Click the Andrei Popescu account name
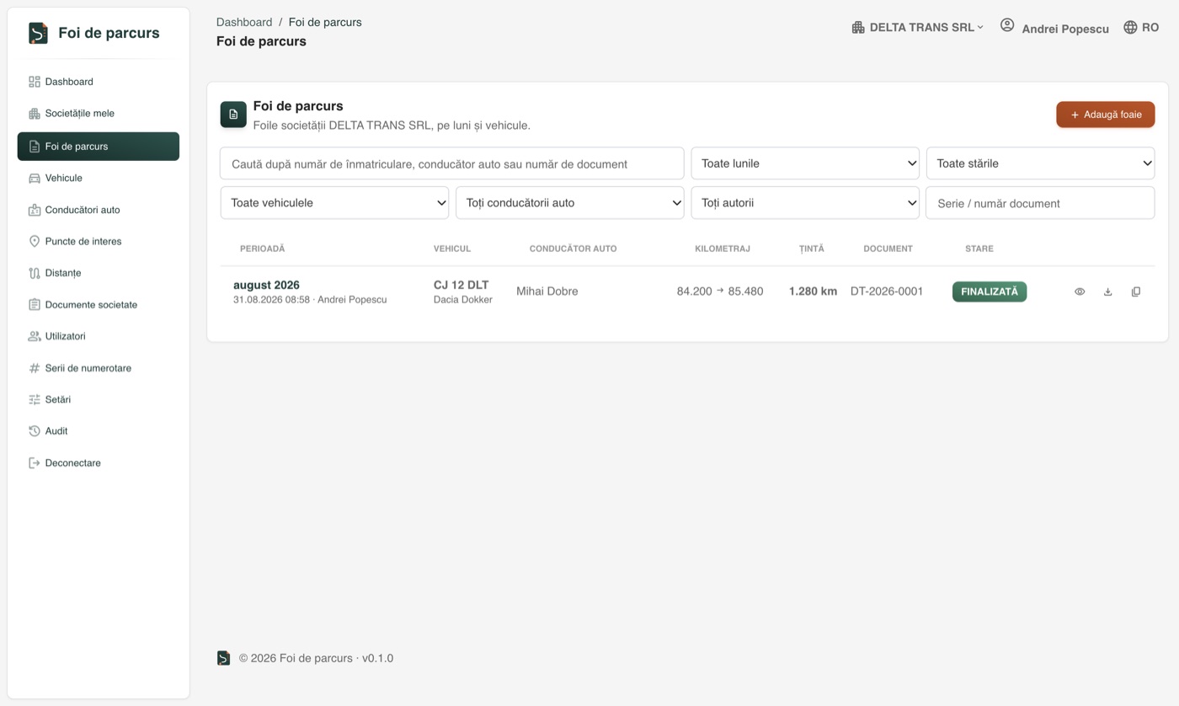The width and height of the screenshot is (1179, 706). coord(1065,29)
